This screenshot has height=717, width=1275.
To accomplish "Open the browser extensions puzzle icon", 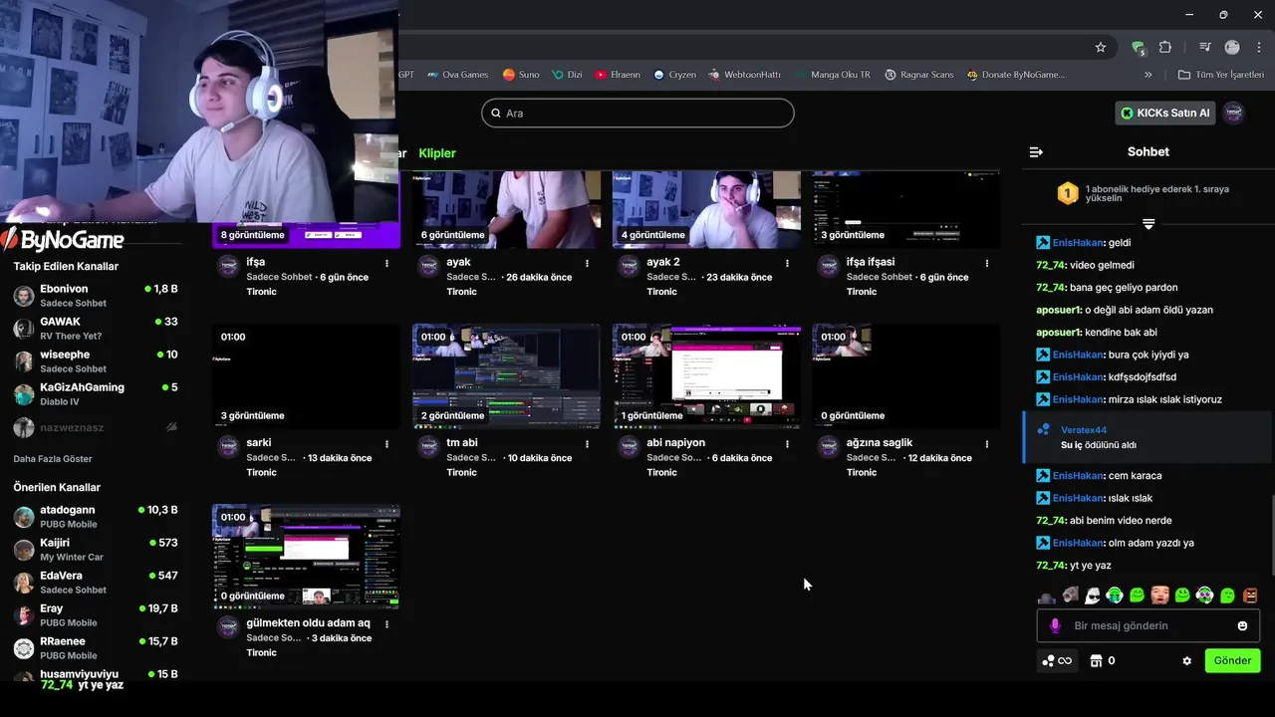I will pos(1165,47).
